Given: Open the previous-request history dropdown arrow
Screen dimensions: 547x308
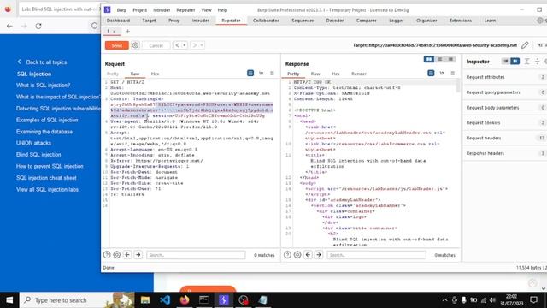Looking at the screenshot, I should 185,45.
